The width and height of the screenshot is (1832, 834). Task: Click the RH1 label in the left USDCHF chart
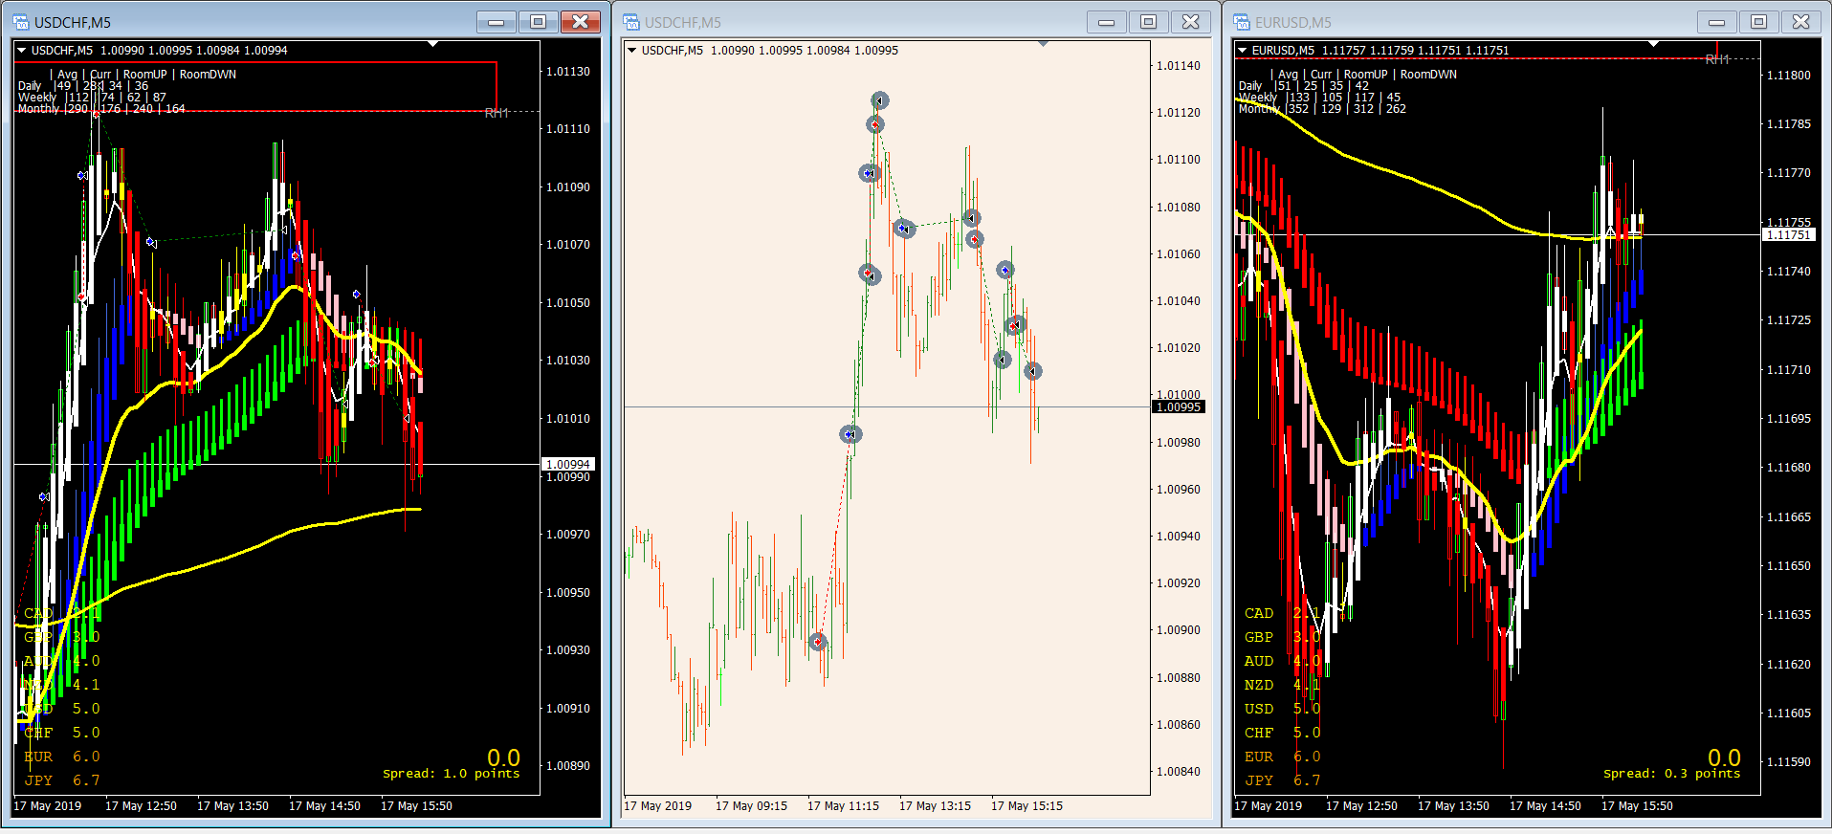[497, 114]
